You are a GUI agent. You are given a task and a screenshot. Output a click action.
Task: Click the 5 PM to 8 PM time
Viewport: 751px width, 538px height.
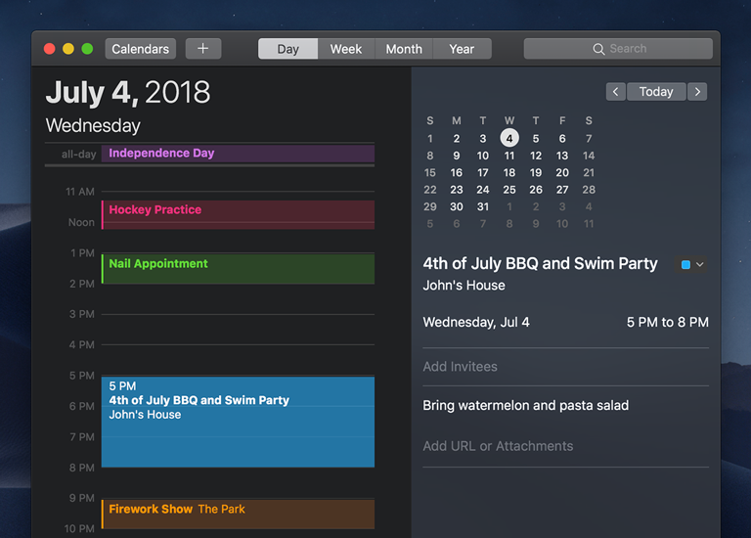click(668, 322)
